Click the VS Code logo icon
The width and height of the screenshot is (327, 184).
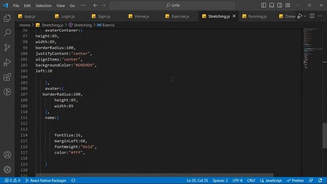(x=6, y=6)
